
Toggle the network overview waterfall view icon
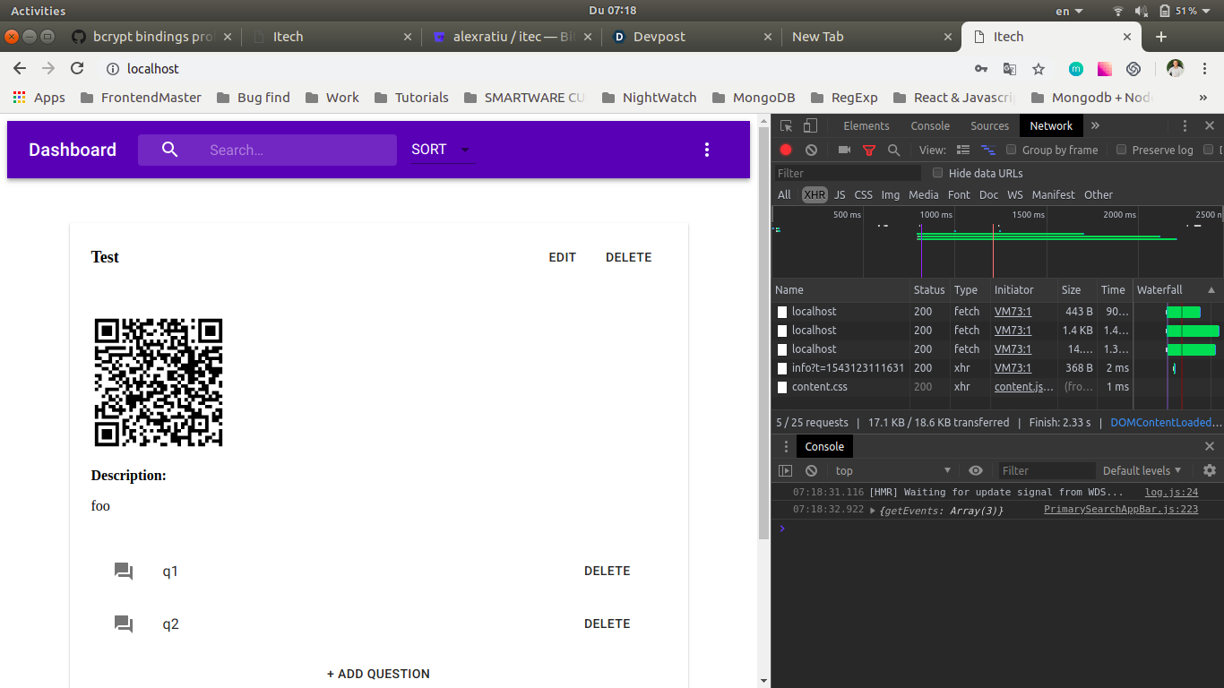pyautogui.click(x=988, y=150)
